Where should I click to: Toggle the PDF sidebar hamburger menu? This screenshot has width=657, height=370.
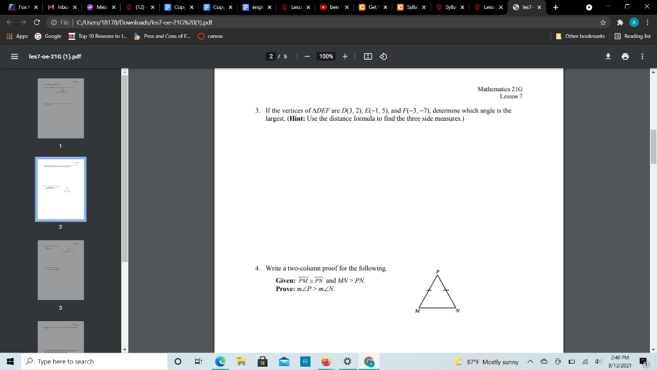[x=14, y=57]
